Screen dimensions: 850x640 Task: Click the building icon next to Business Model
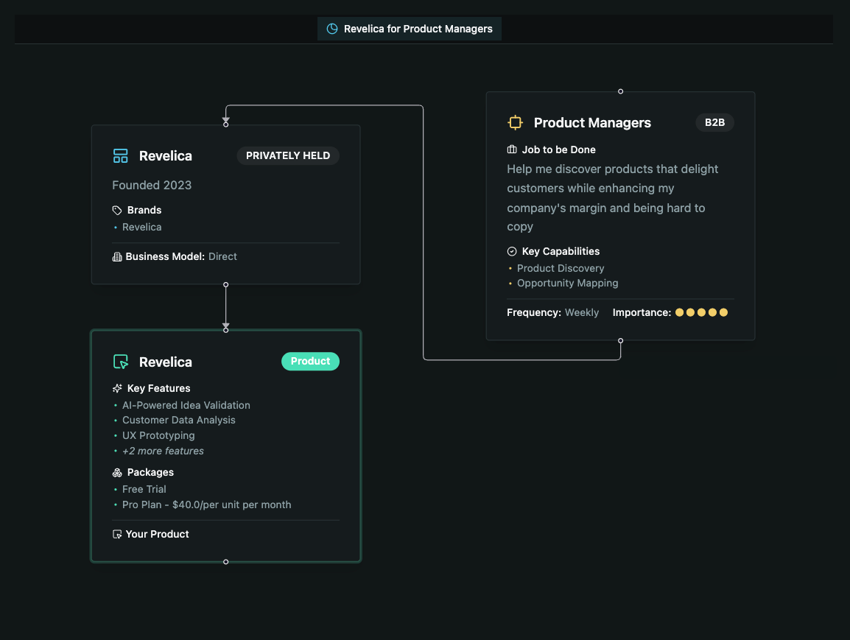(117, 256)
